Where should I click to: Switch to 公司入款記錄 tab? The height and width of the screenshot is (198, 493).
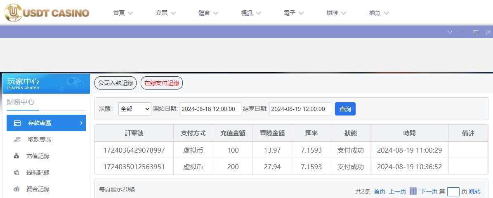(116, 83)
